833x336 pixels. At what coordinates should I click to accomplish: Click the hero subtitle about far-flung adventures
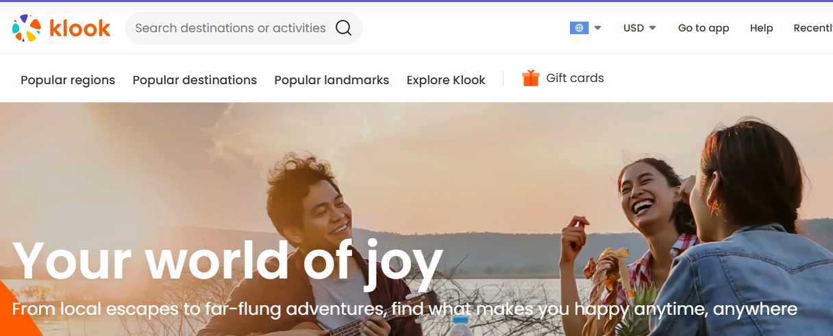coord(404,309)
